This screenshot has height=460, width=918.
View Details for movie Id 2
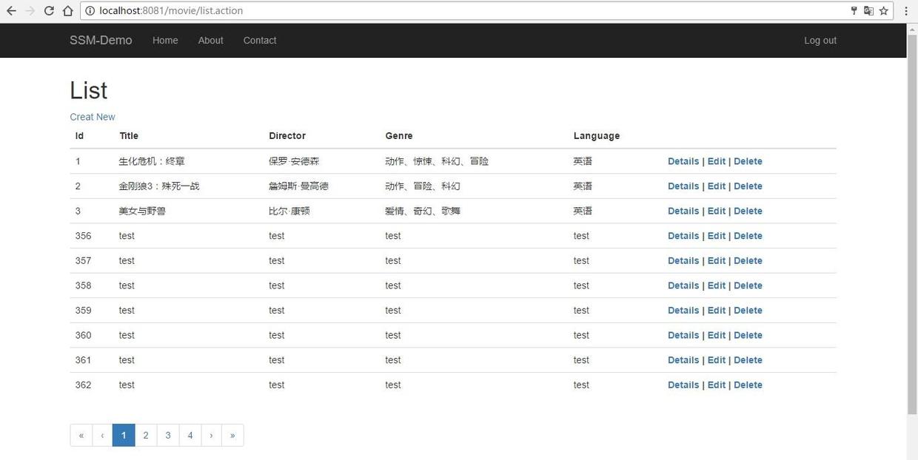pyautogui.click(x=683, y=186)
